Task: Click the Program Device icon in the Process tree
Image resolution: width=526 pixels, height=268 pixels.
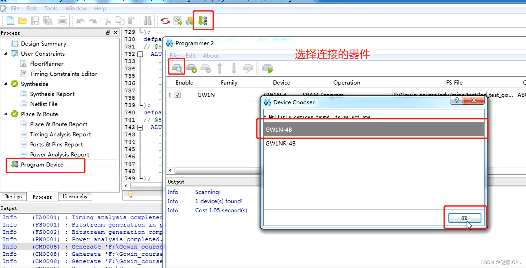Action: [15, 164]
